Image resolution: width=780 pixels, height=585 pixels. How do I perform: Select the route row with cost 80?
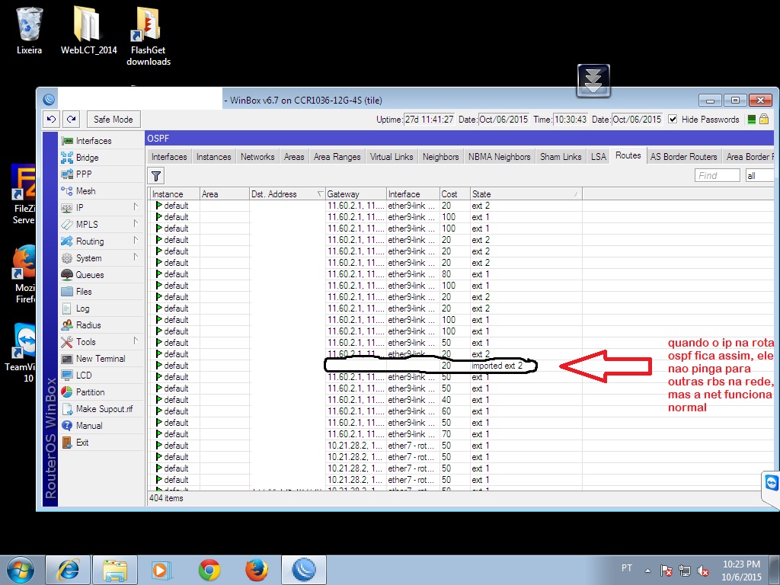point(366,274)
